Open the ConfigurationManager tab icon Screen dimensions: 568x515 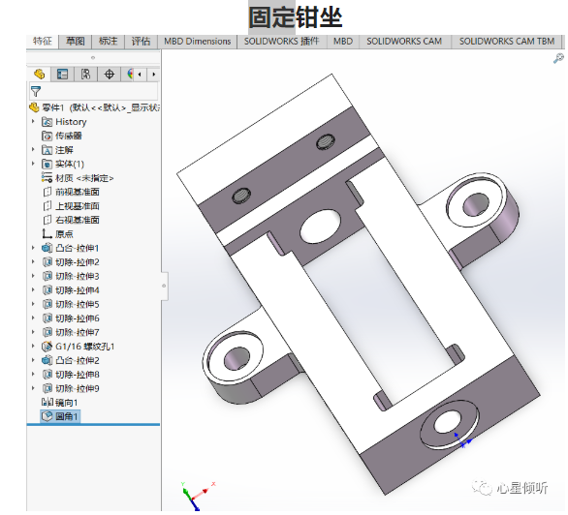click(x=85, y=75)
